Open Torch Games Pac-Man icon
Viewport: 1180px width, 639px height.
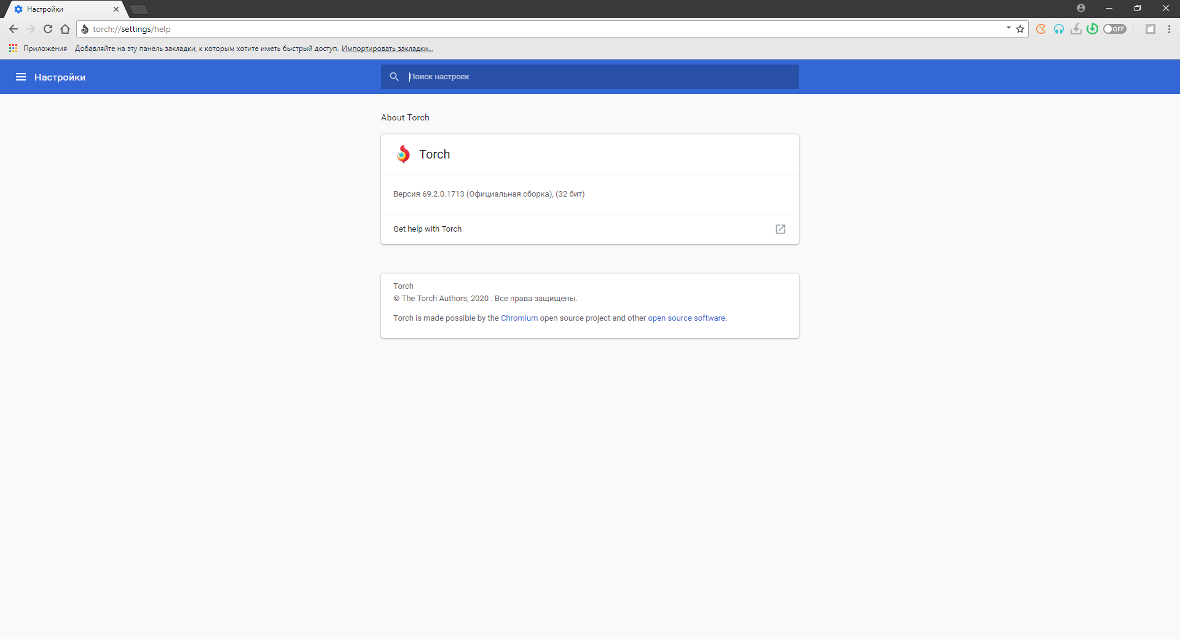(x=1040, y=29)
